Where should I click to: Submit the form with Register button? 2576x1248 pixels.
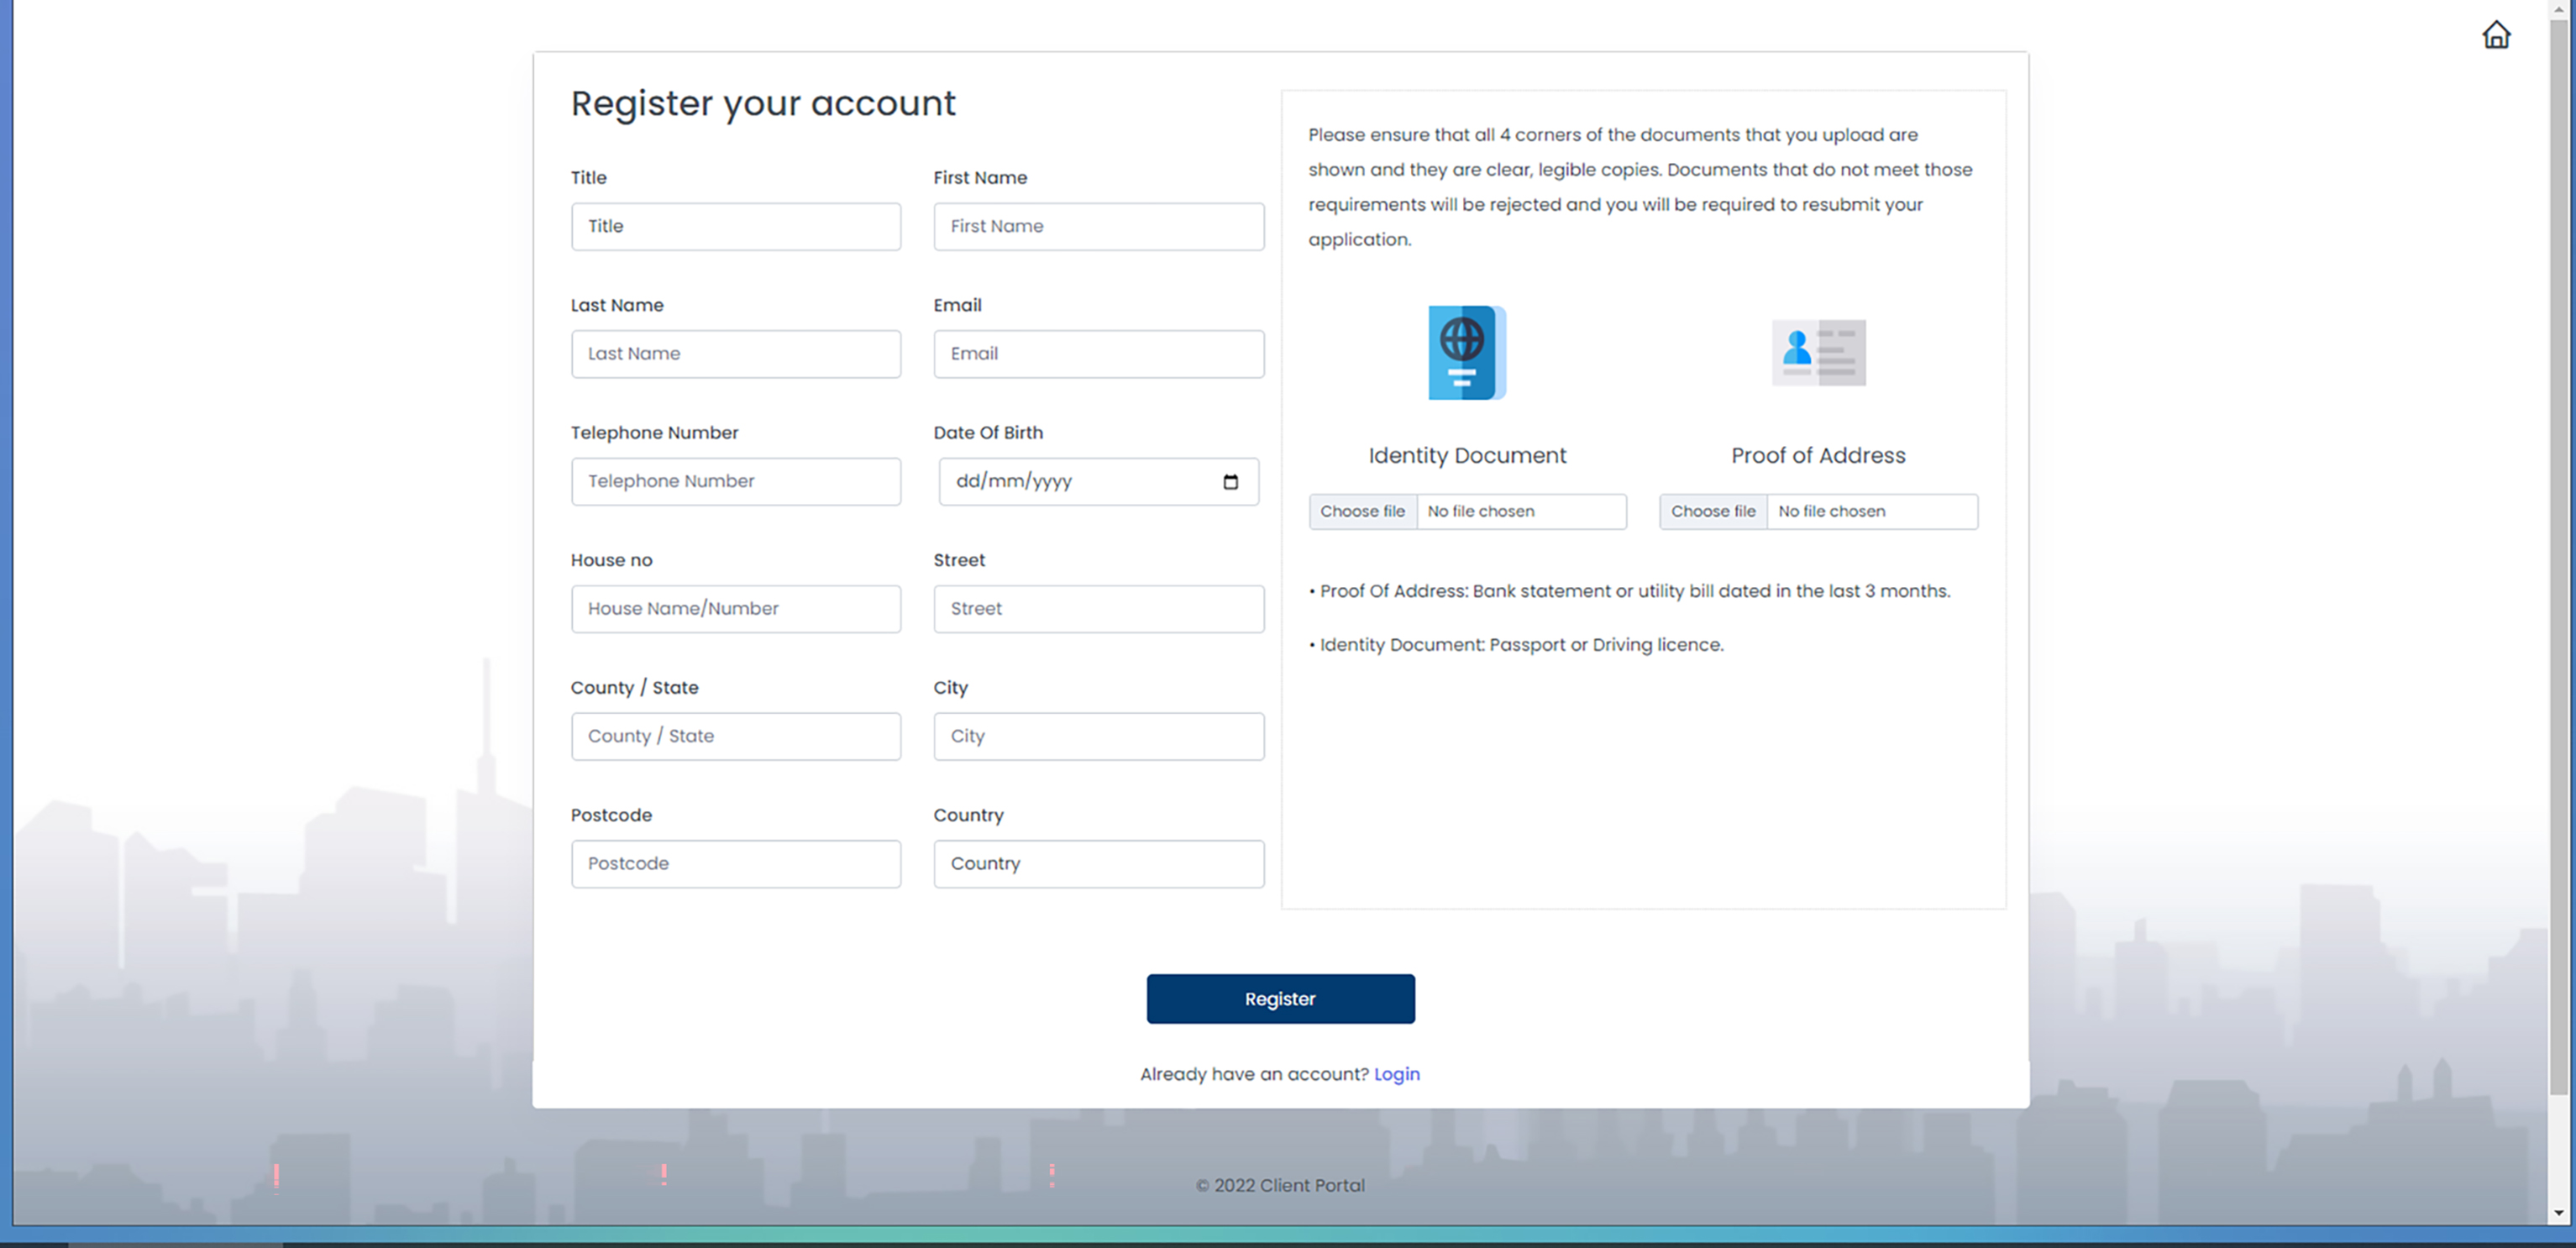coord(1280,999)
